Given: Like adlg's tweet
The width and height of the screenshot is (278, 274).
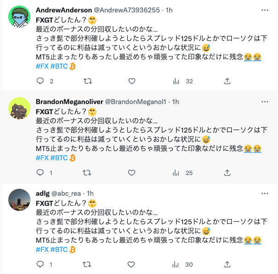Looking at the screenshot, I should [x=132, y=264].
